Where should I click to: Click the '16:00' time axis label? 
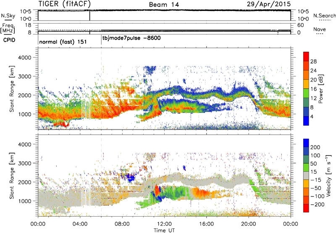pyautogui.click(x=206, y=224)
